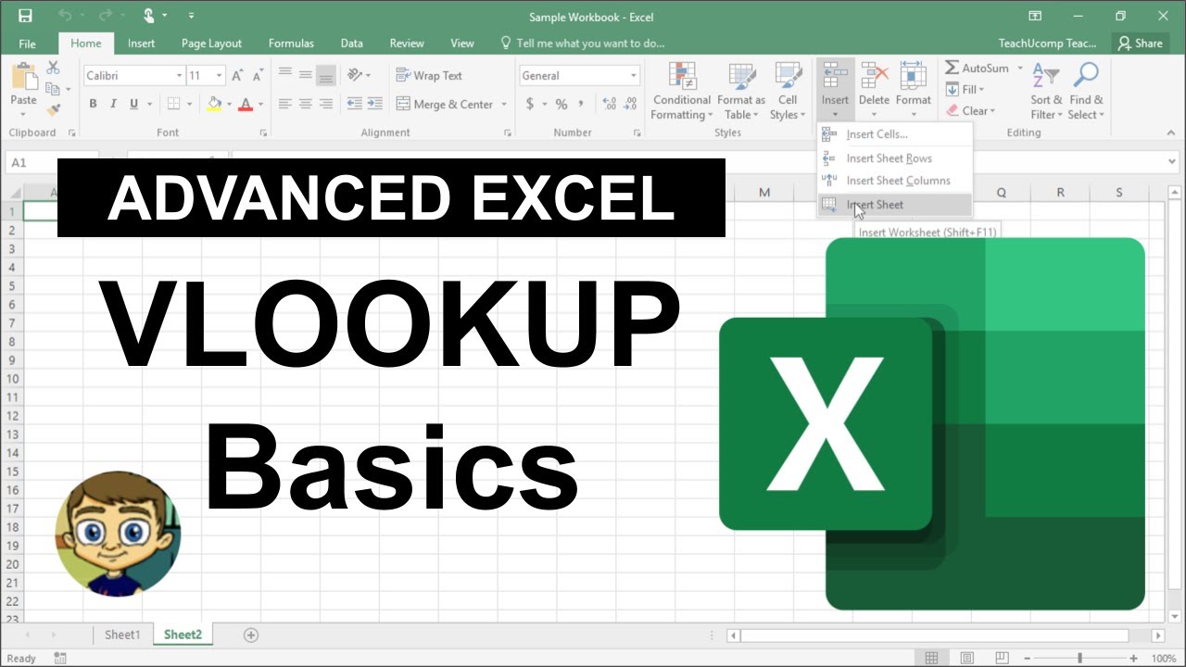This screenshot has width=1186, height=667.
Task: Open the General number format dropdown
Action: pos(634,76)
